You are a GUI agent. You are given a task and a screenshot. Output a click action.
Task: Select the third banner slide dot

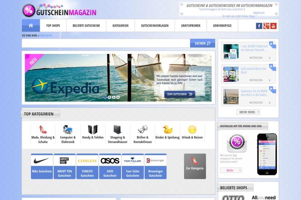pyautogui.click(x=114, y=97)
